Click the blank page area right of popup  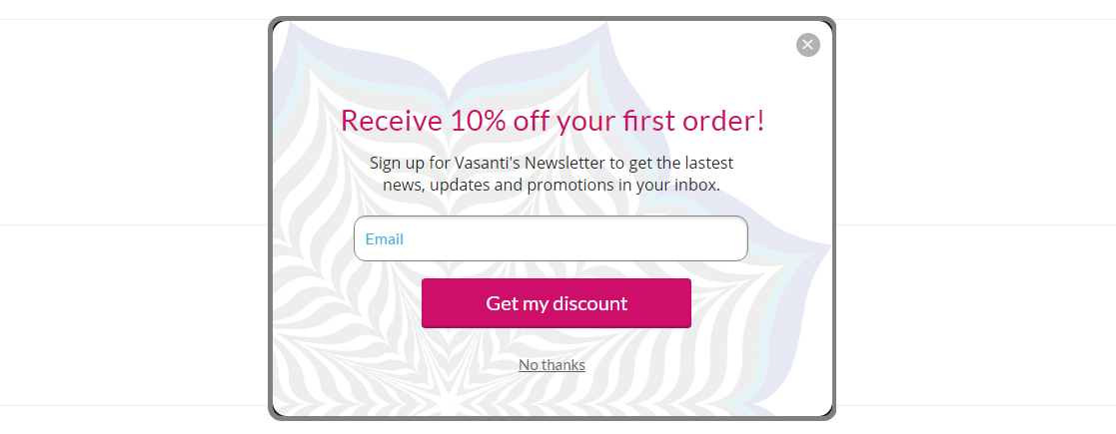tap(979, 299)
